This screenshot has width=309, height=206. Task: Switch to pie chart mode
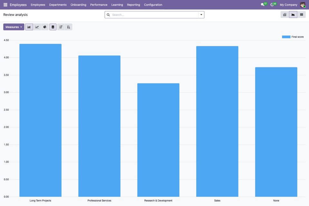[45, 27]
